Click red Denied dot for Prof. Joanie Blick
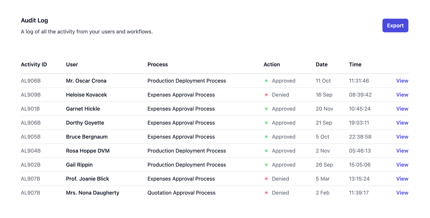Viewport: 430px width, 218px height. (266, 179)
